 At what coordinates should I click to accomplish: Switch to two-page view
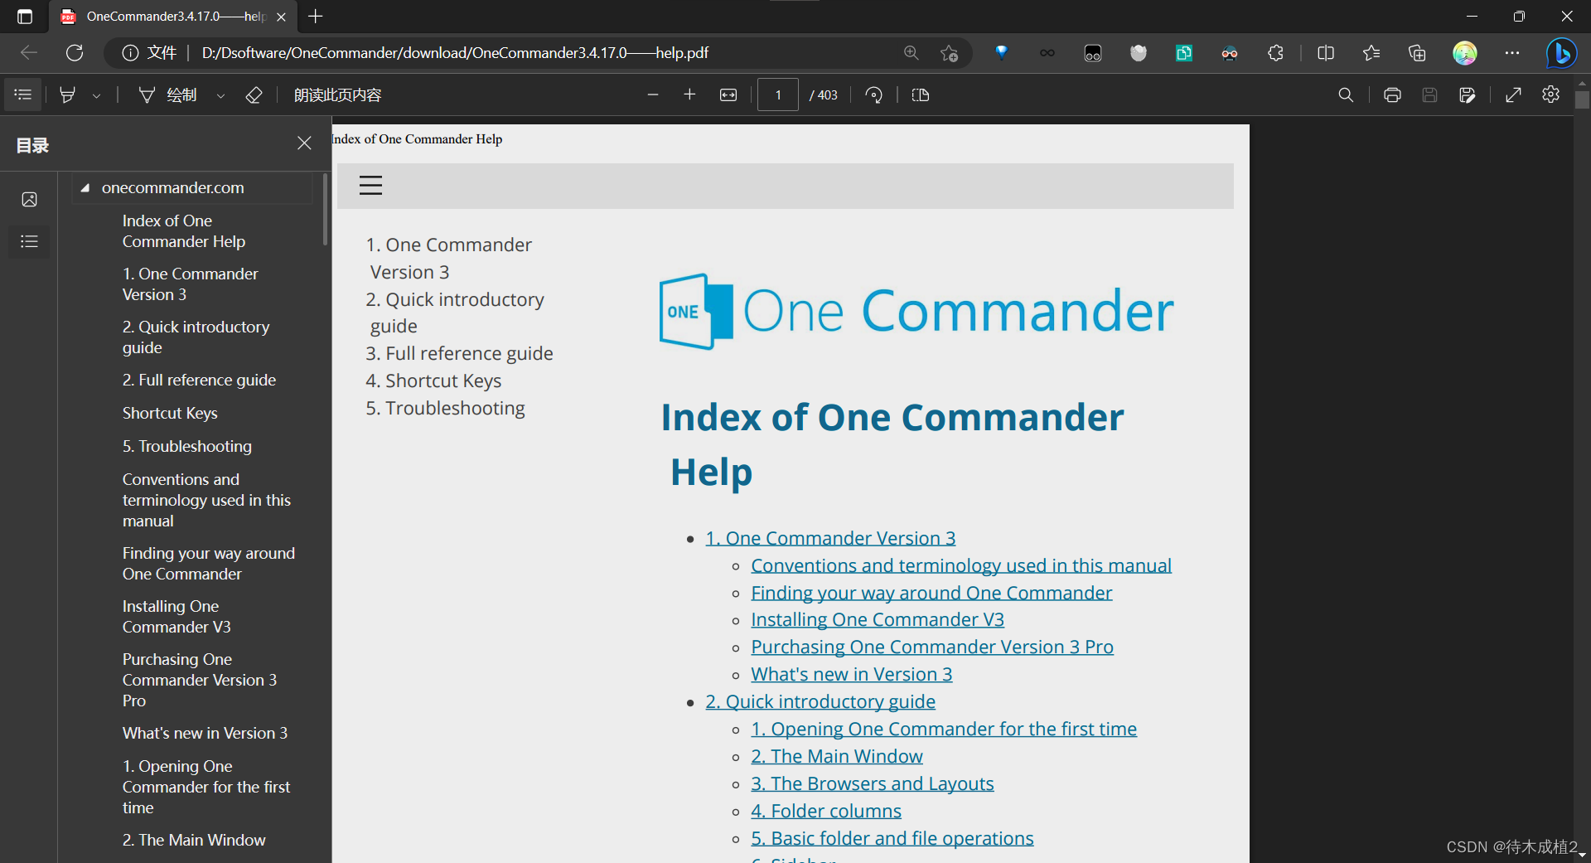tap(920, 95)
